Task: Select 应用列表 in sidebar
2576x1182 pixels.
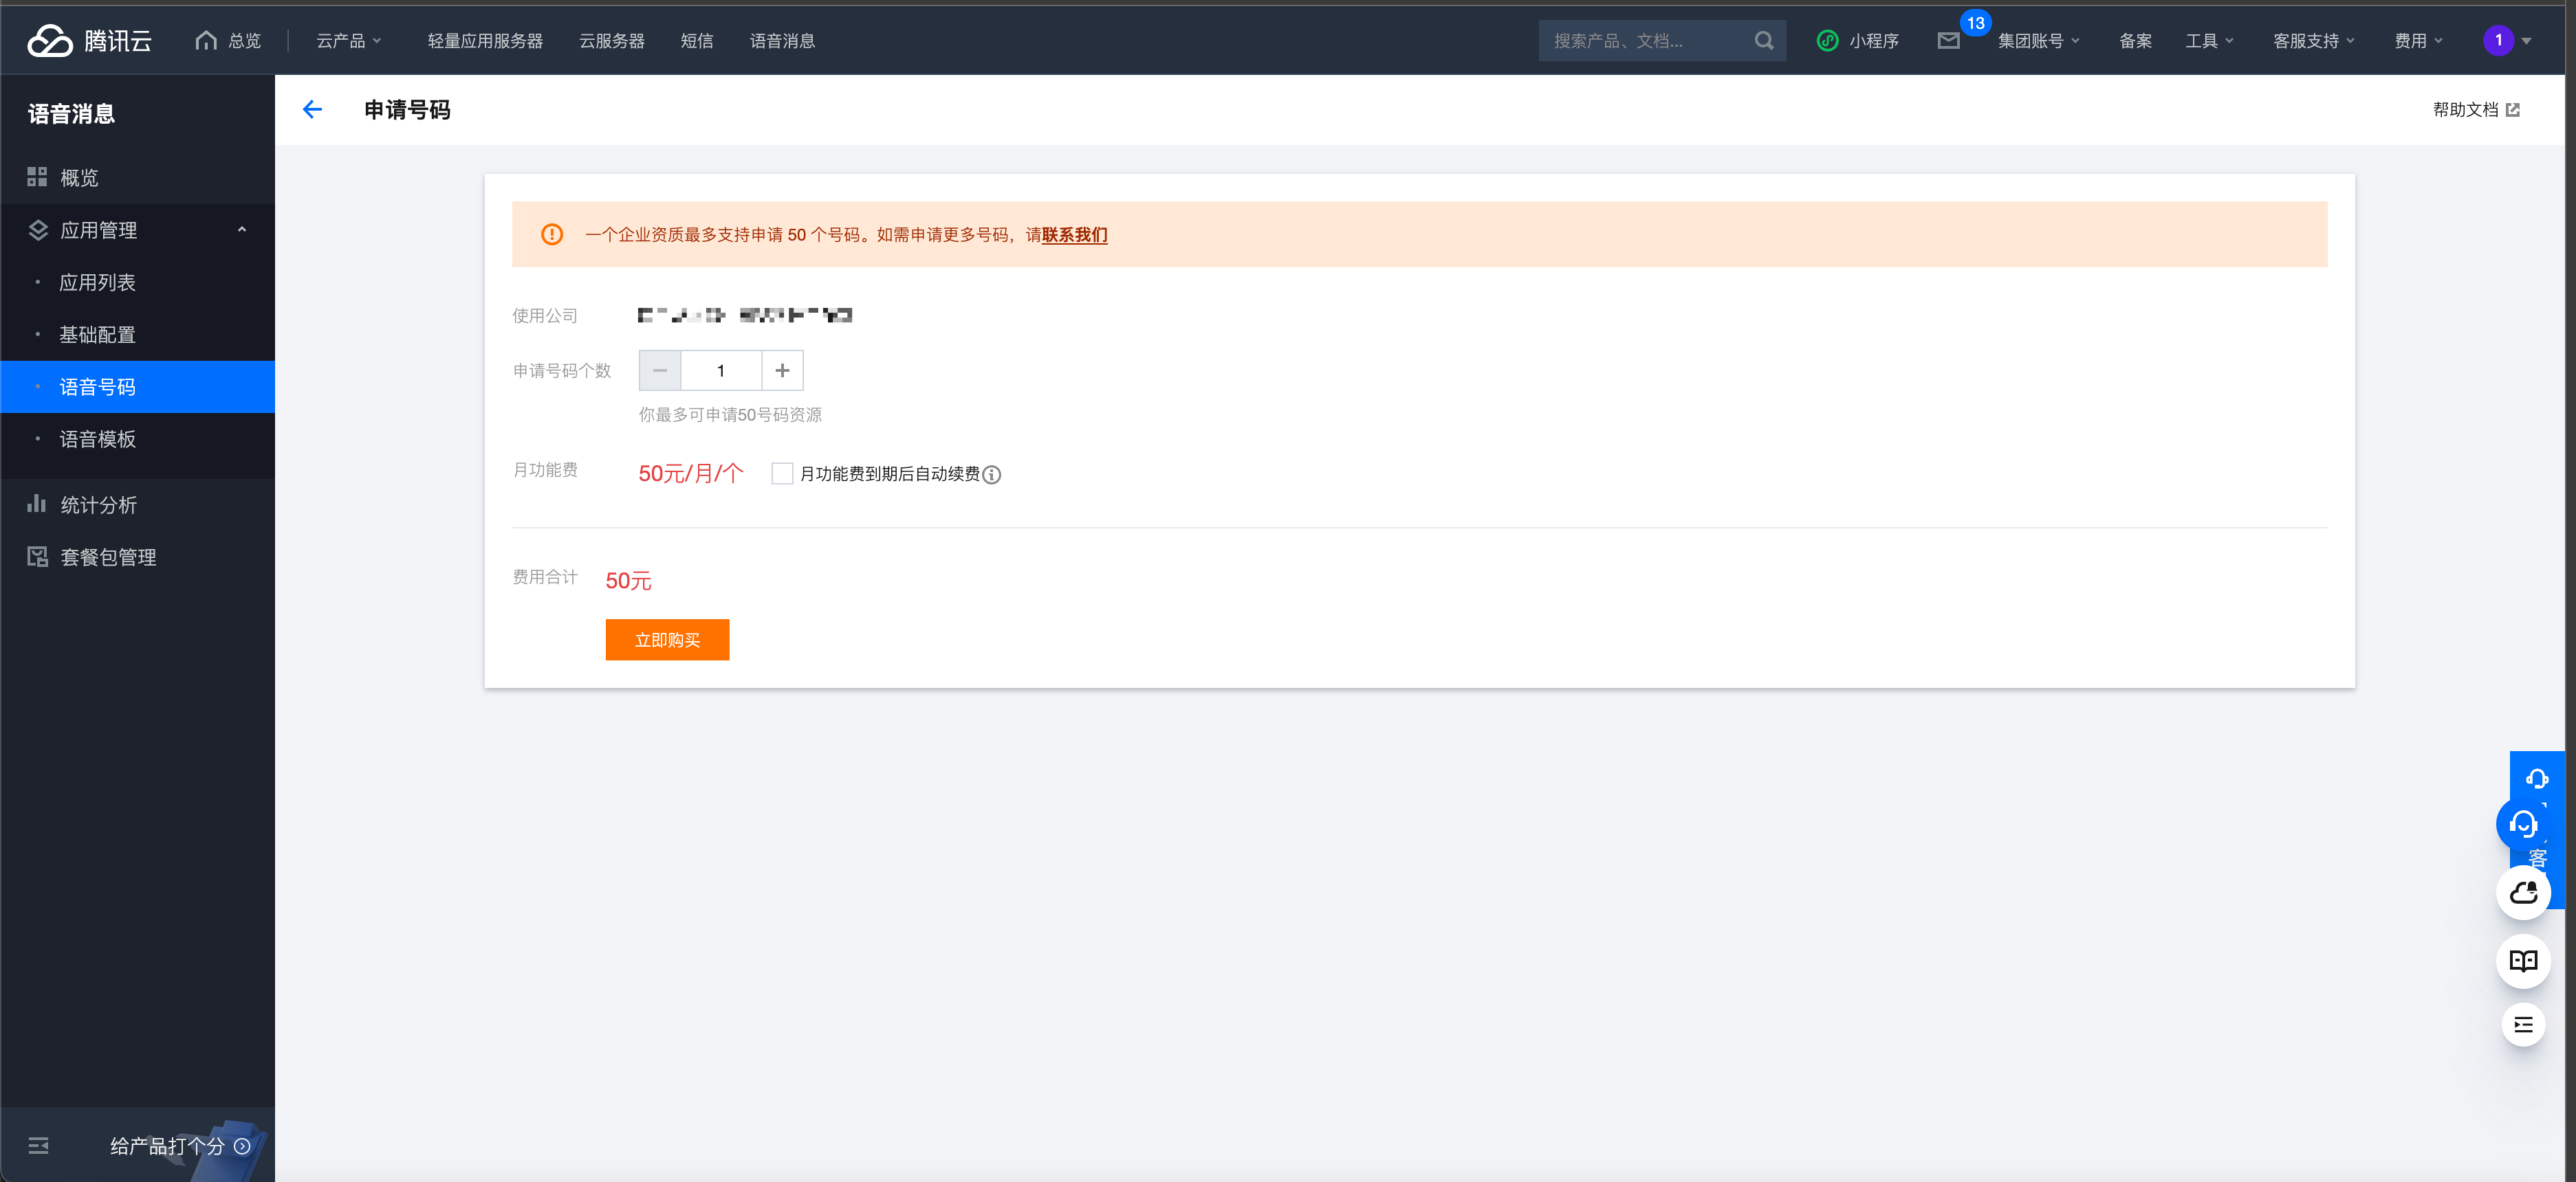Action: (137, 282)
